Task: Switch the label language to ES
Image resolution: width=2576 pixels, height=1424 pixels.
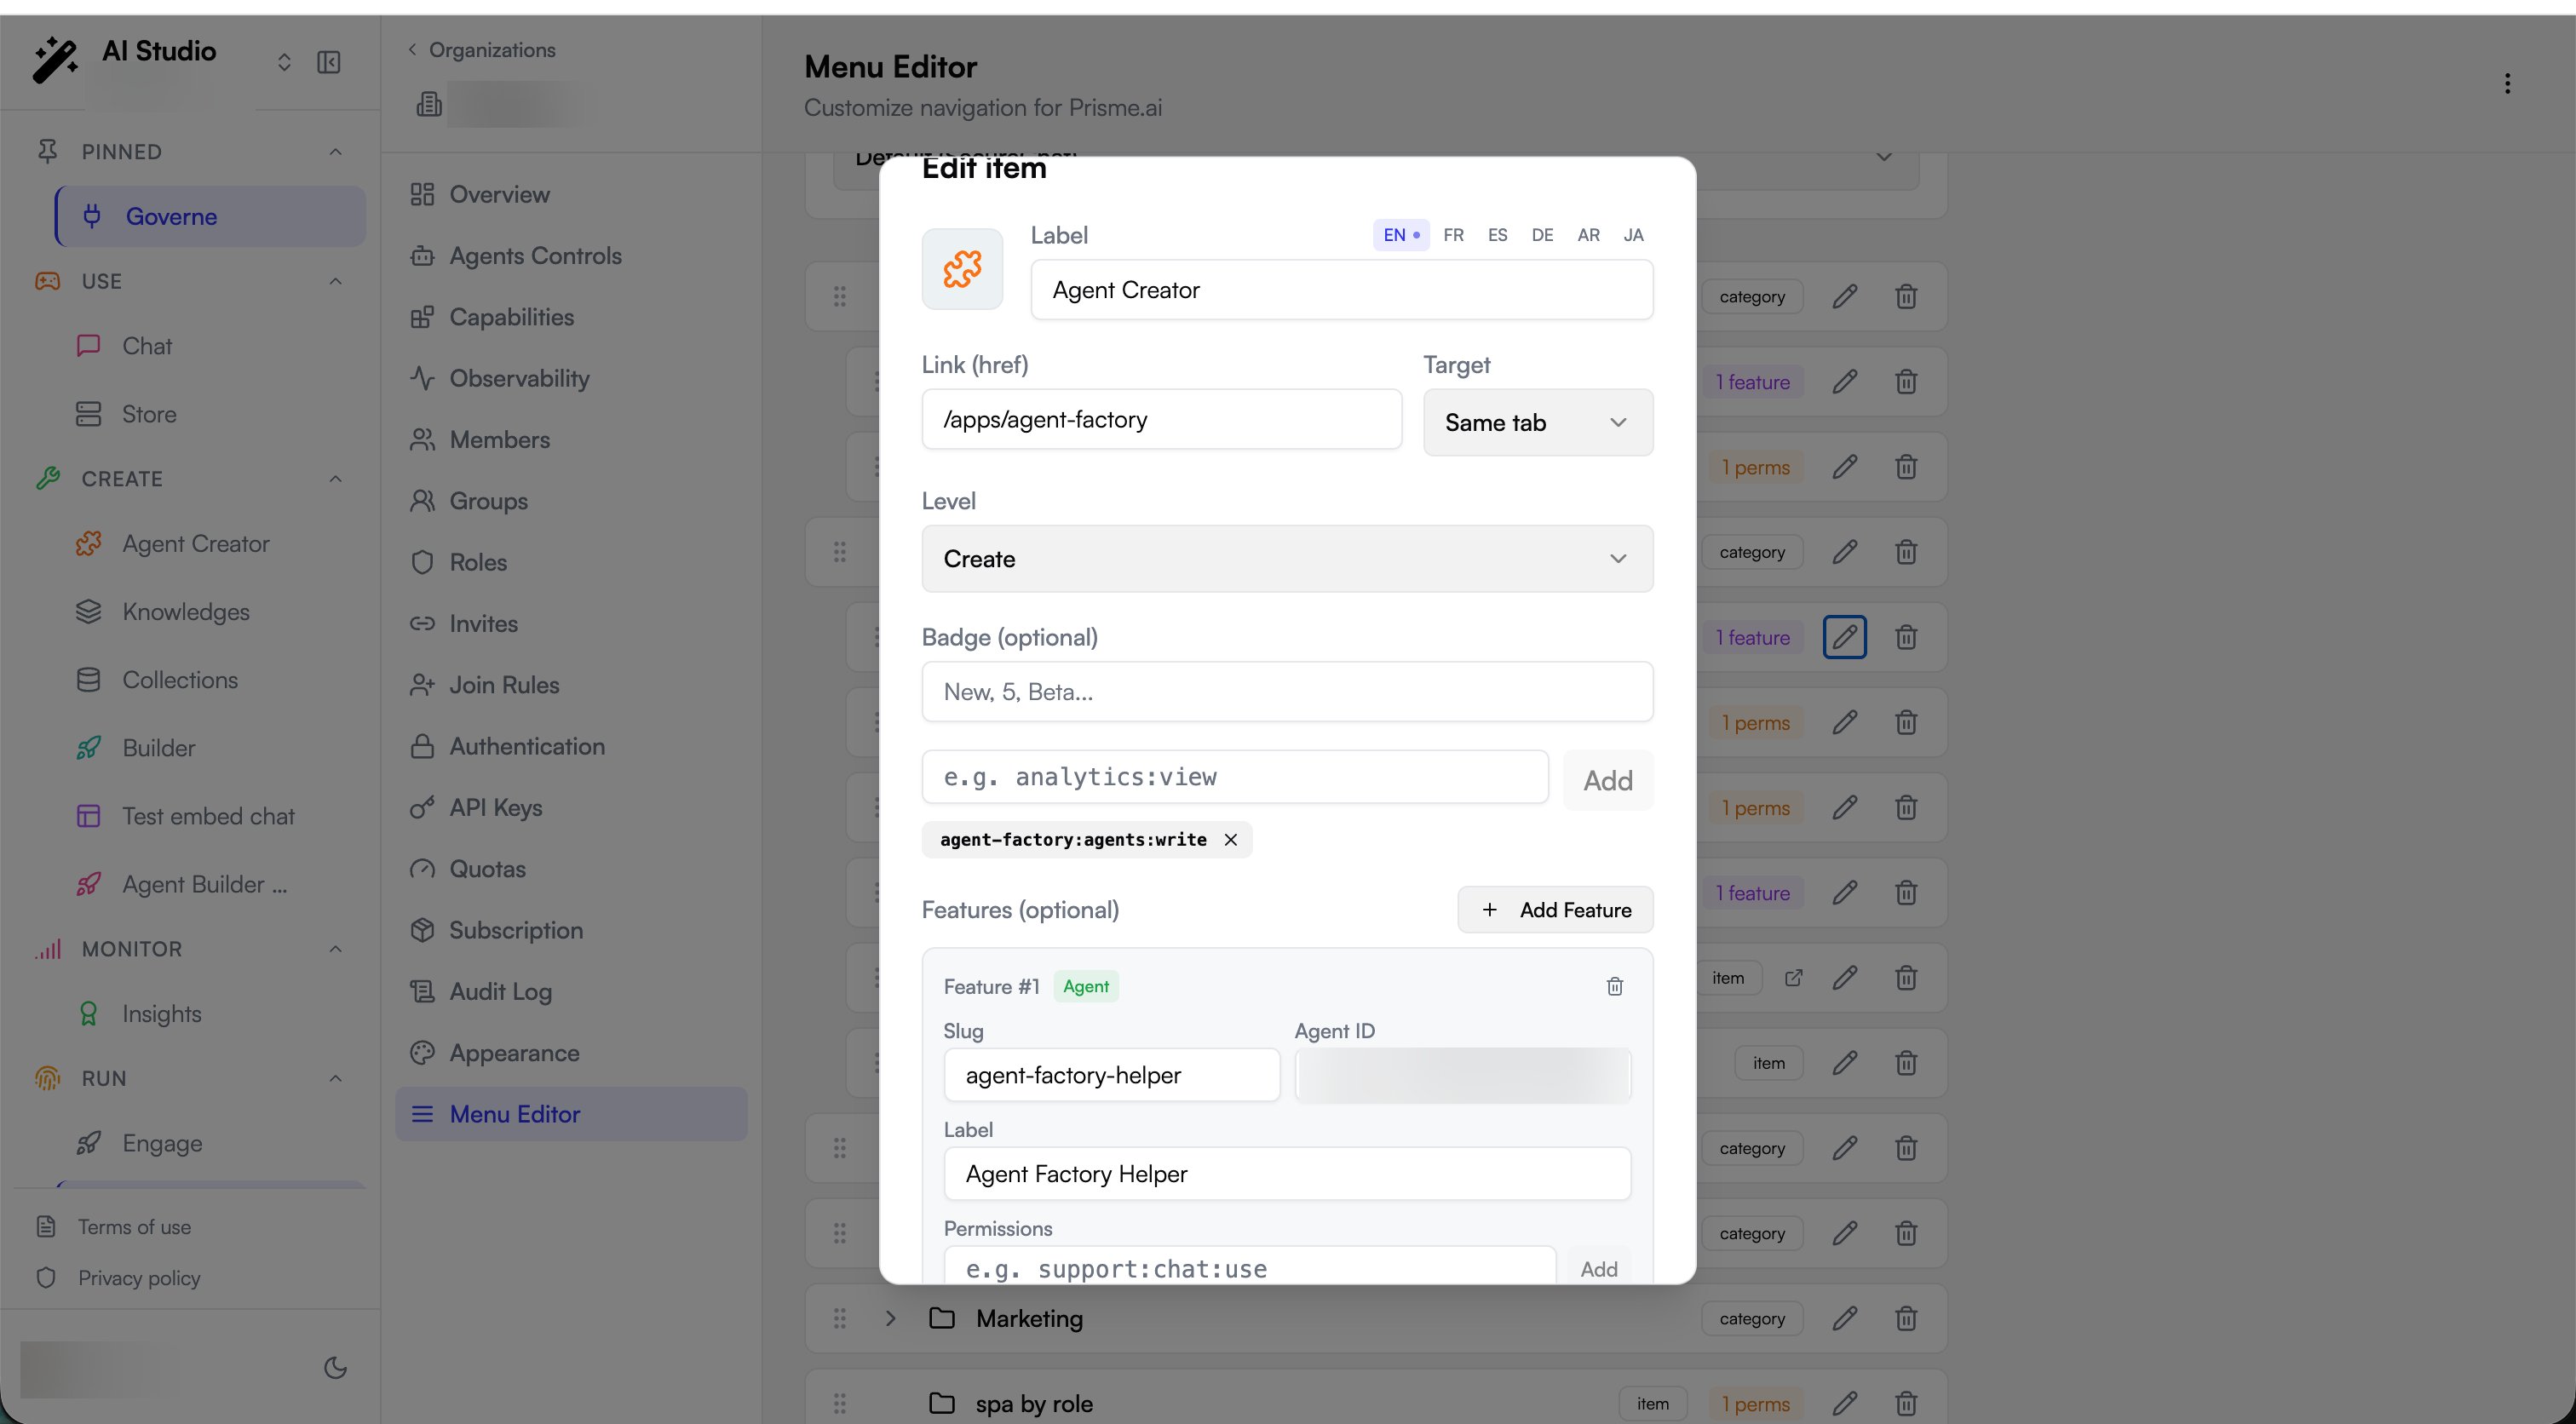Action: tap(1497, 235)
